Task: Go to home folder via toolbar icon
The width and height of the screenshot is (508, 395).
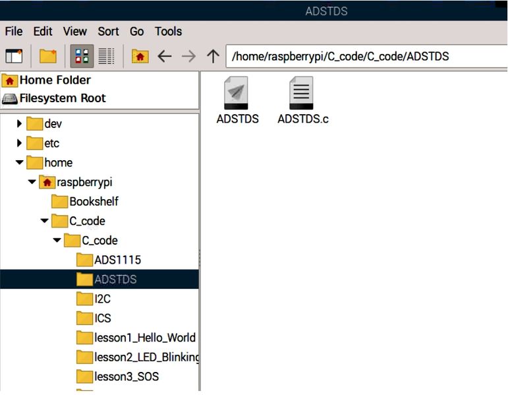Action: pos(140,57)
